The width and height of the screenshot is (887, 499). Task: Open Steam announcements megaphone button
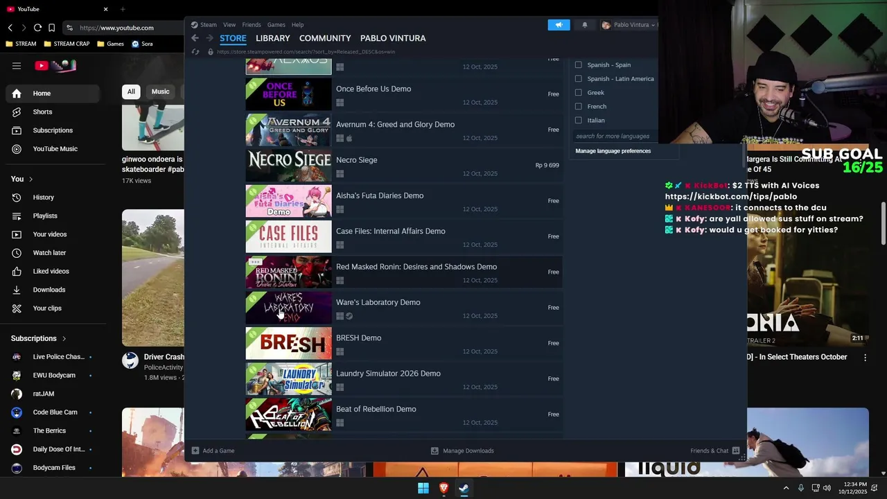pyautogui.click(x=559, y=25)
